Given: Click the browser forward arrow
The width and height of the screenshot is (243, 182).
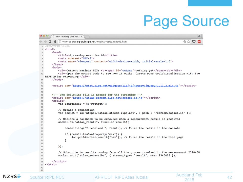Looking at the screenshot, I should (45, 42).
